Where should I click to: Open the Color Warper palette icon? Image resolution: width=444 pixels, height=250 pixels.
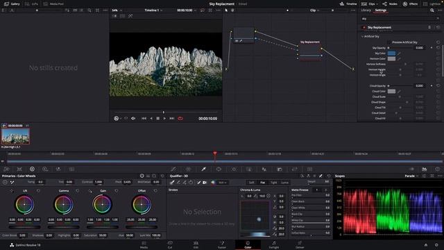pos(188,169)
